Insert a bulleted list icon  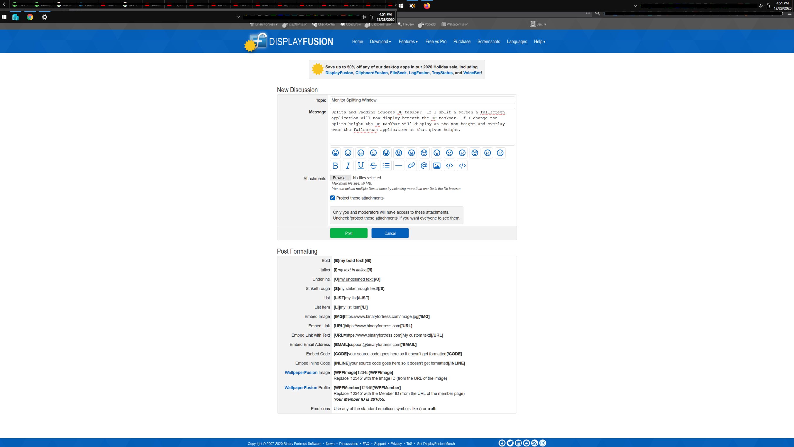(x=386, y=166)
